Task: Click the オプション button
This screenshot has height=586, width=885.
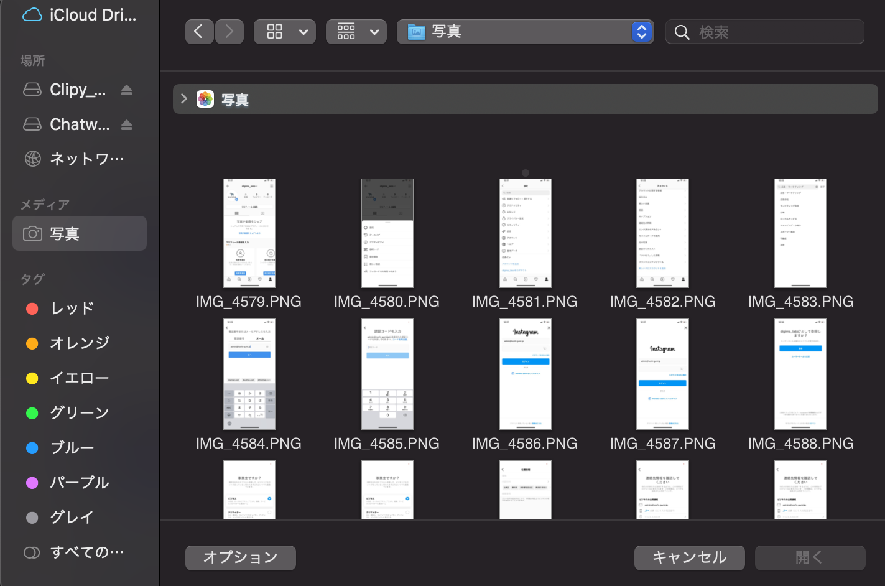Action: [240, 557]
